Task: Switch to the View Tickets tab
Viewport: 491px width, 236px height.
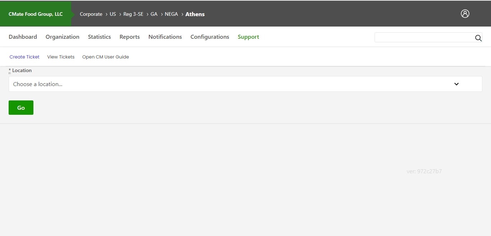Action: point(60,57)
